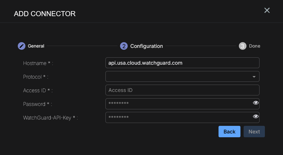
Task: Select the Configuration step label
Action: tap(146, 46)
